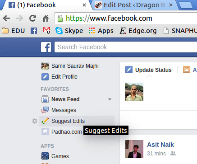Click the Facebook logo in blue header
The width and height of the screenshot is (197, 164).
pyautogui.click(x=46, y=47)
